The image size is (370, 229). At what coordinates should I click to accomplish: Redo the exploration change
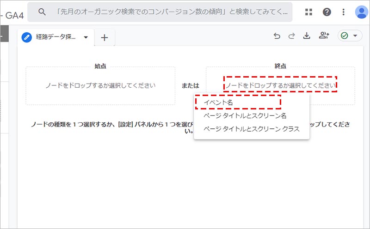tap(291, 36)
